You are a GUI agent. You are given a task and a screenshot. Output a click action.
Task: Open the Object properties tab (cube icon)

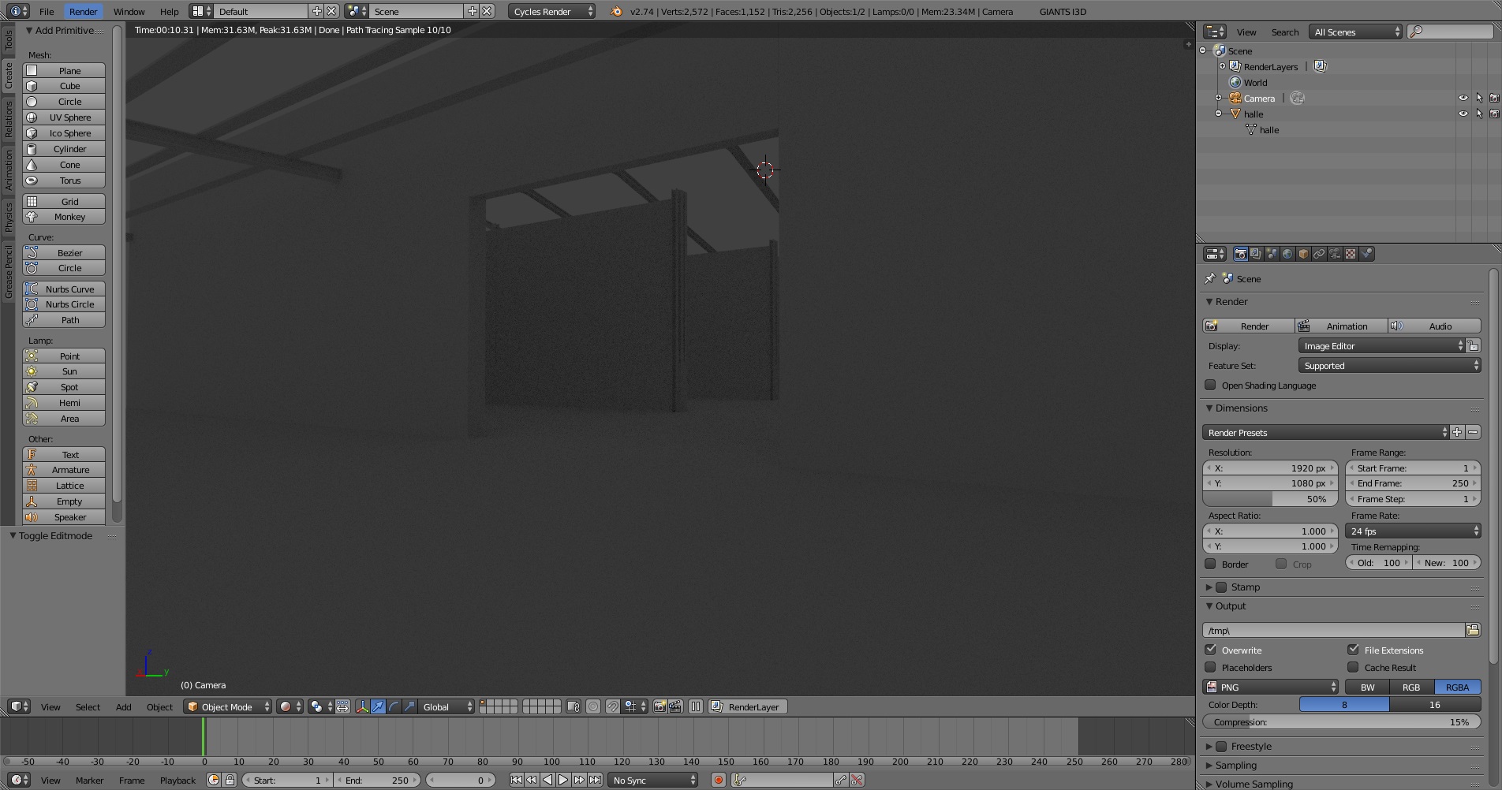pyautogui.click(x=1303, y=254)
